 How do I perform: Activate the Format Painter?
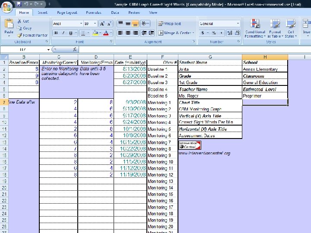32,35
